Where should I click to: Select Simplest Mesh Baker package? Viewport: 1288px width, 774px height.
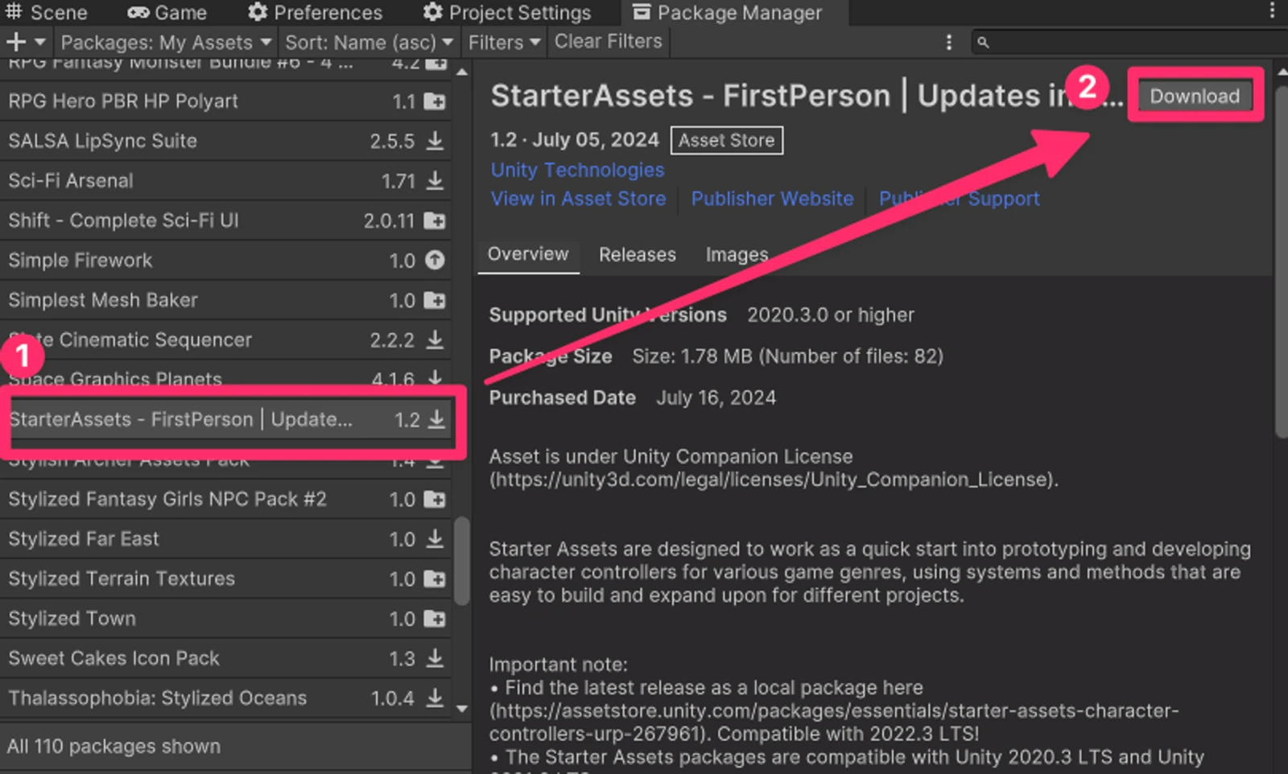click(x=225, y=300)
